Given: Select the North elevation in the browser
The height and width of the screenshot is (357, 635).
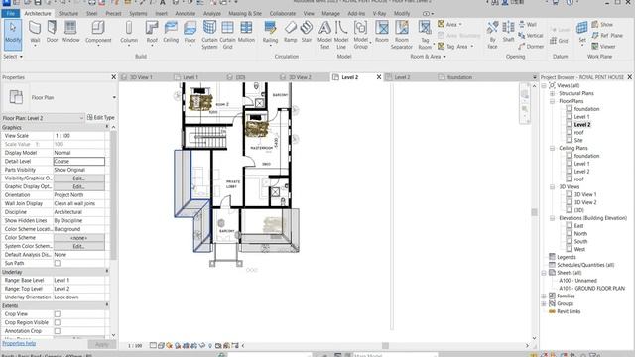Looking at the screenshot, I should [x=580, y=234].
